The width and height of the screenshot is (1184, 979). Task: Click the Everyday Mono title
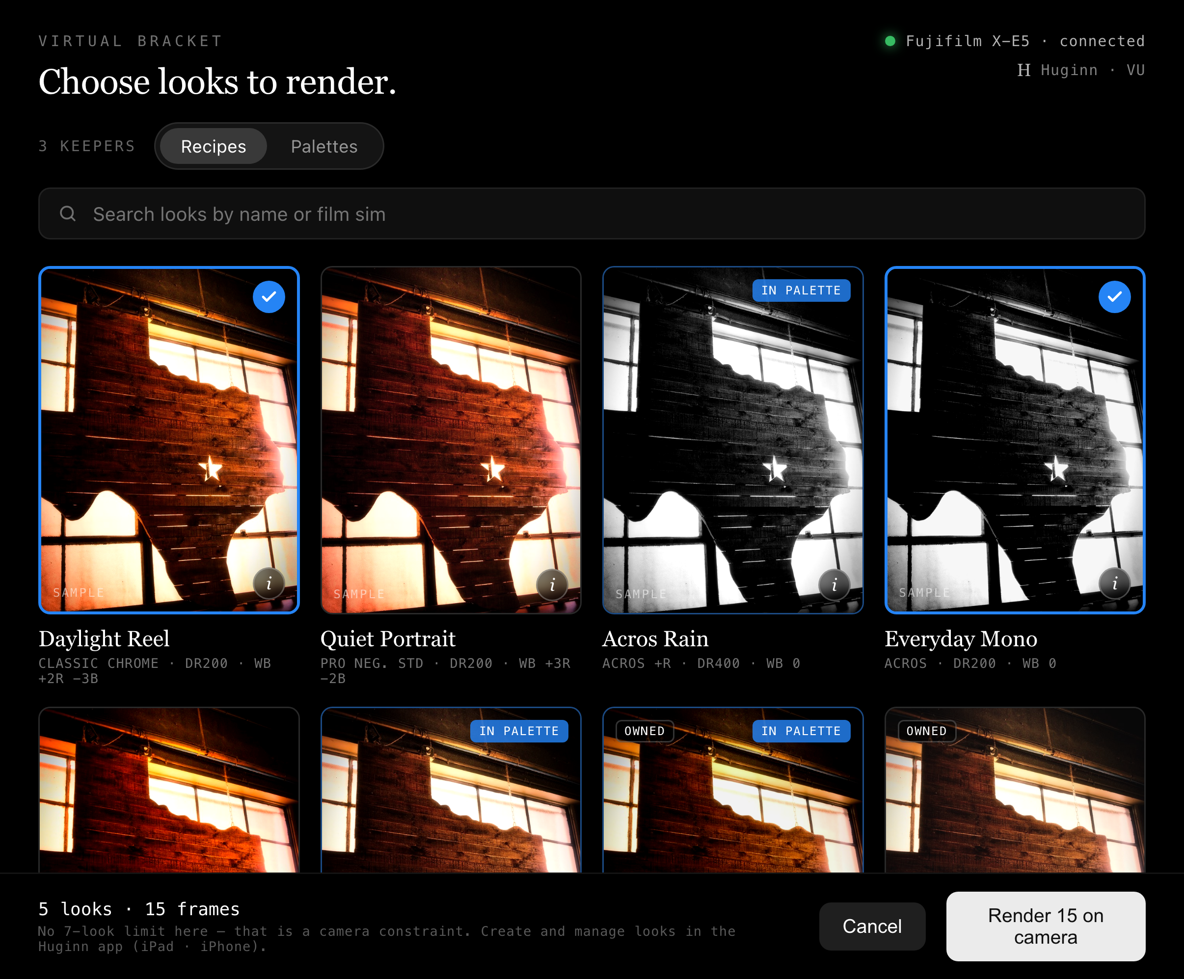coord(961,638)
